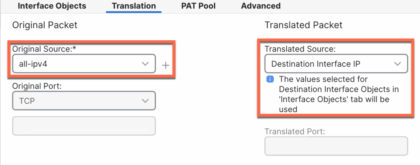
Task: Switch to the Interface Objects tab
Action: pyautogui.click(x=52, y=6)
